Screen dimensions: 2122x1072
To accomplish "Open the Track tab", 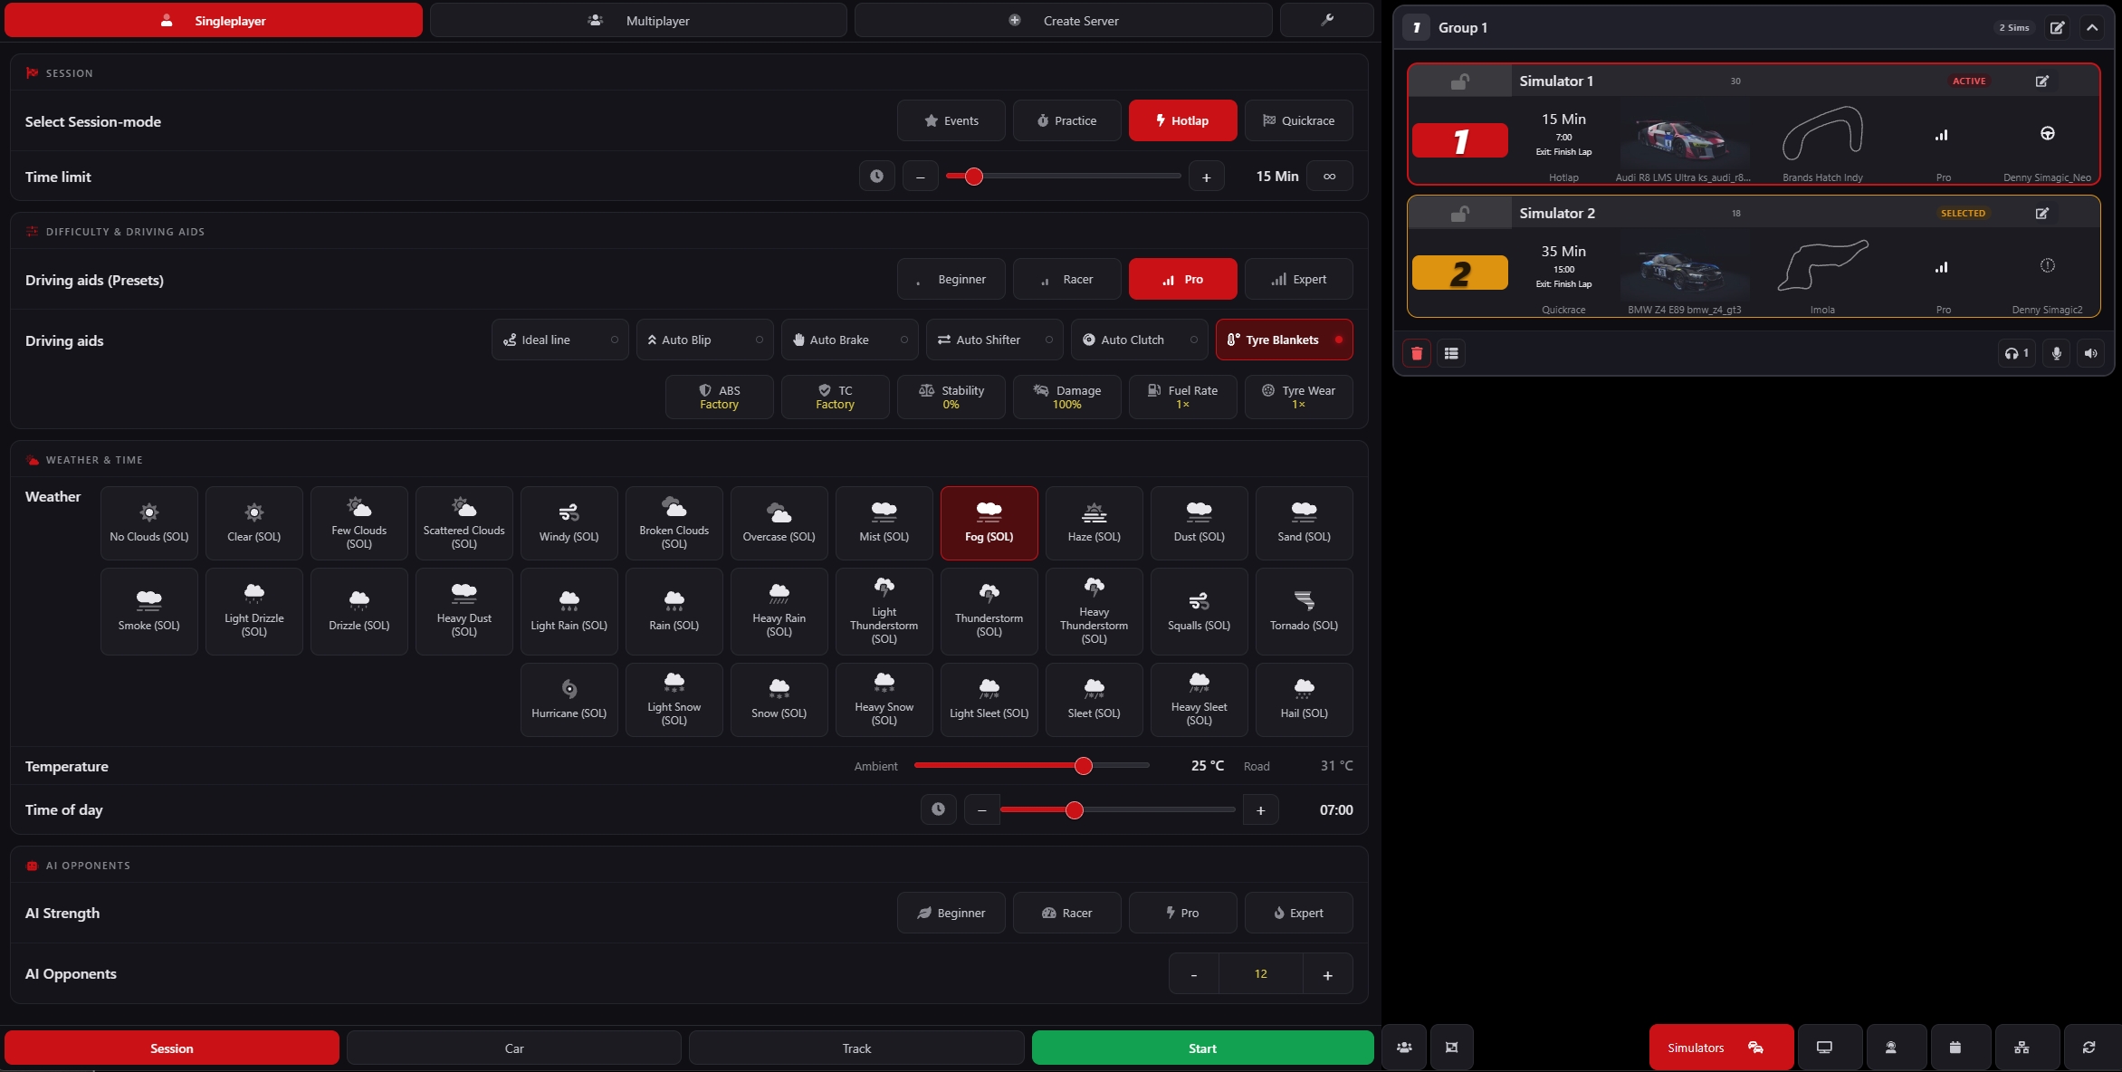I will click(x=855, y=1048).
